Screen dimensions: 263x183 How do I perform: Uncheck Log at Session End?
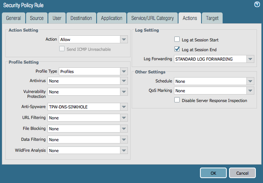[x=177, y=49]
